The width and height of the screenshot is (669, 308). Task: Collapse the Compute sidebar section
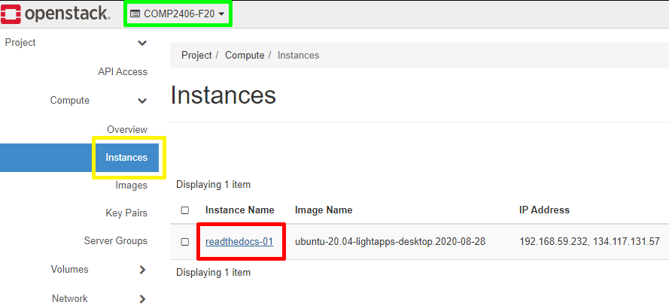(x=142, y=101)
